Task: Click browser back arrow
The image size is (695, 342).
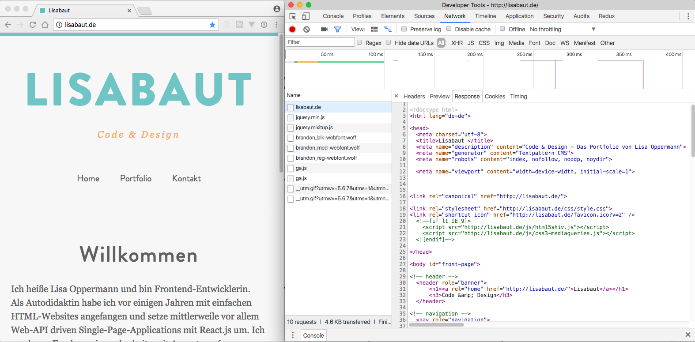Action: [8, 25]
